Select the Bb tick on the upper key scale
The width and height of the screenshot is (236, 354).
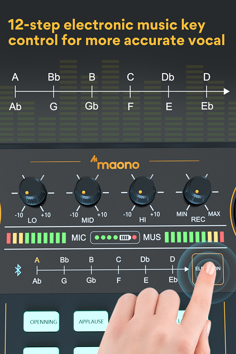53,91
